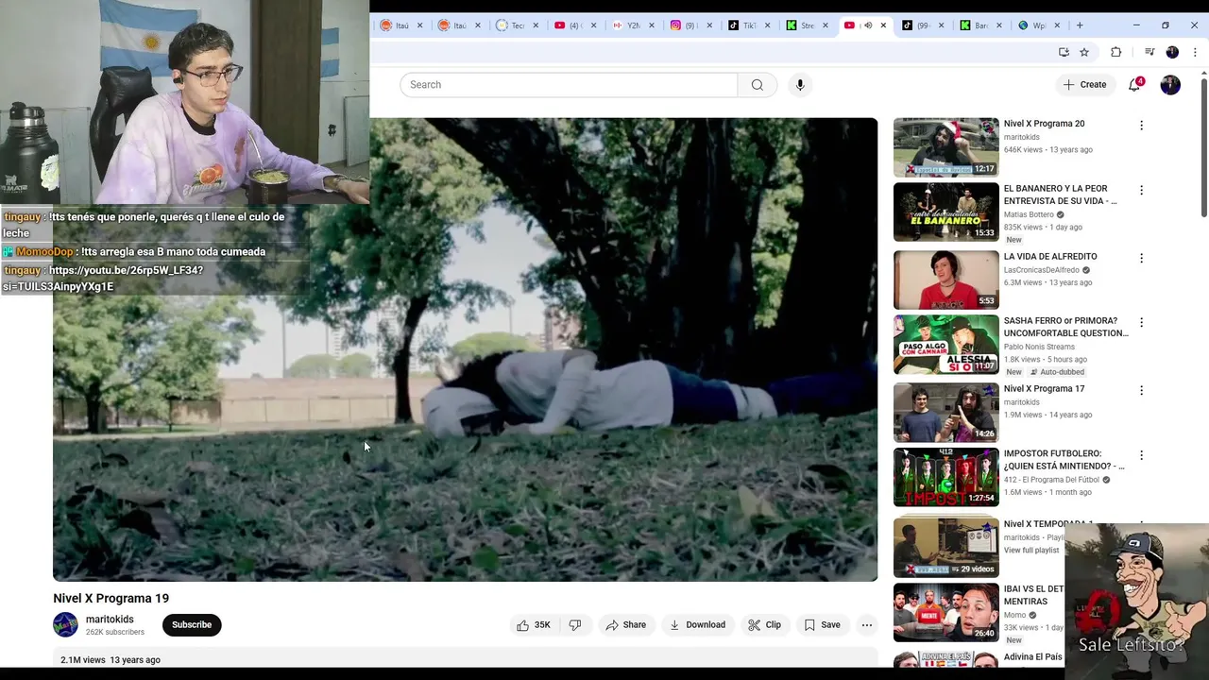Image resolution: width=1209 pixels, height=680 pixels.
Task: Open the Nivel X Temporada playlist thumbnail
Action: pos(945,548)
